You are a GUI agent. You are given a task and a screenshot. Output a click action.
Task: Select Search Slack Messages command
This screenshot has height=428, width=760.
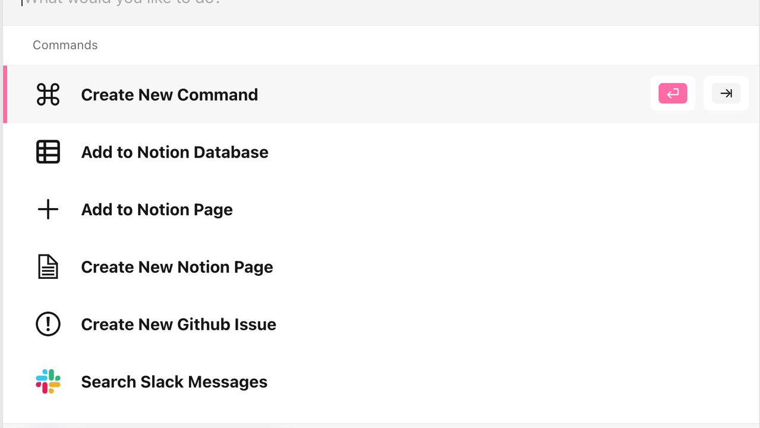pos(381,382)
